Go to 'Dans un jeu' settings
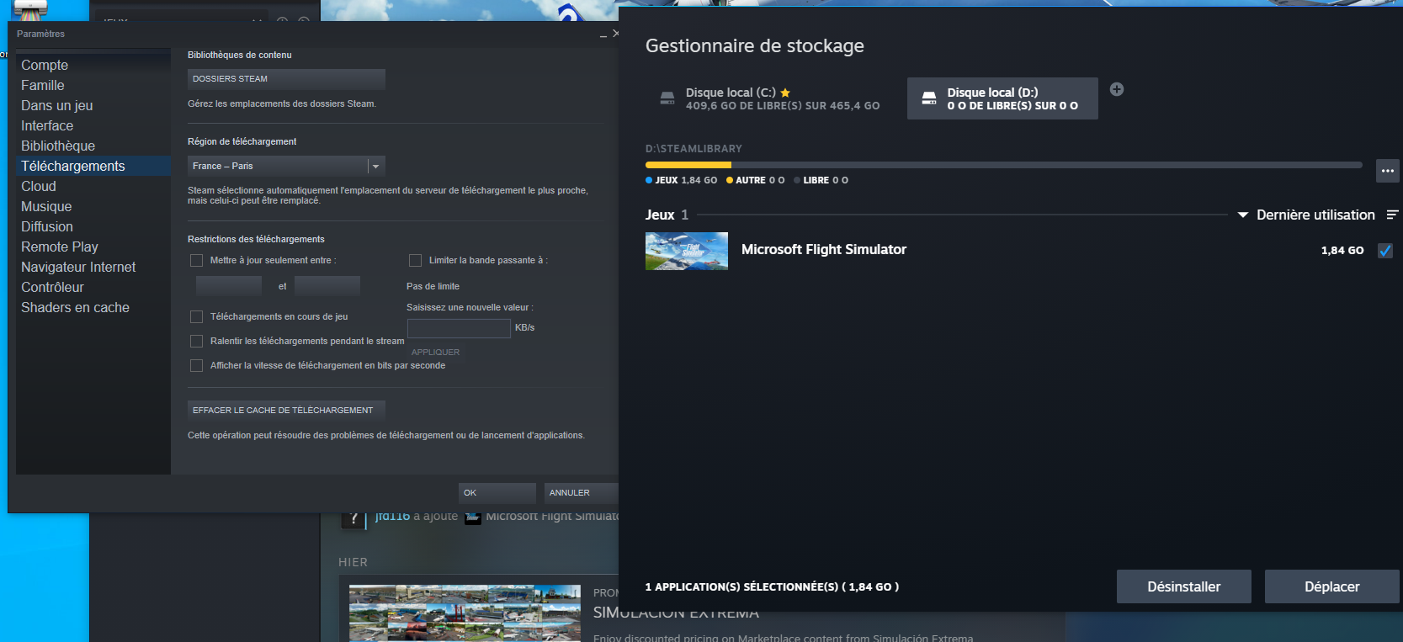Image resolution: width=1403 pixels, height=642 pixels. [93, 105]
